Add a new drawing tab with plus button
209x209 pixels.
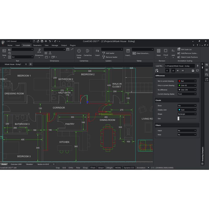point(31,64)
